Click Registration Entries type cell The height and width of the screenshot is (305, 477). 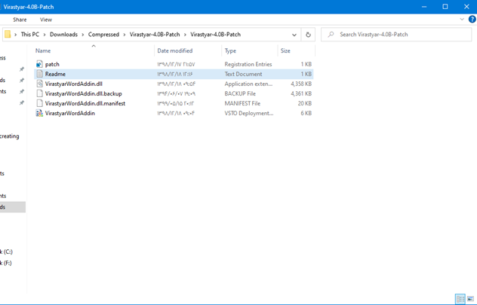(248, 64)
